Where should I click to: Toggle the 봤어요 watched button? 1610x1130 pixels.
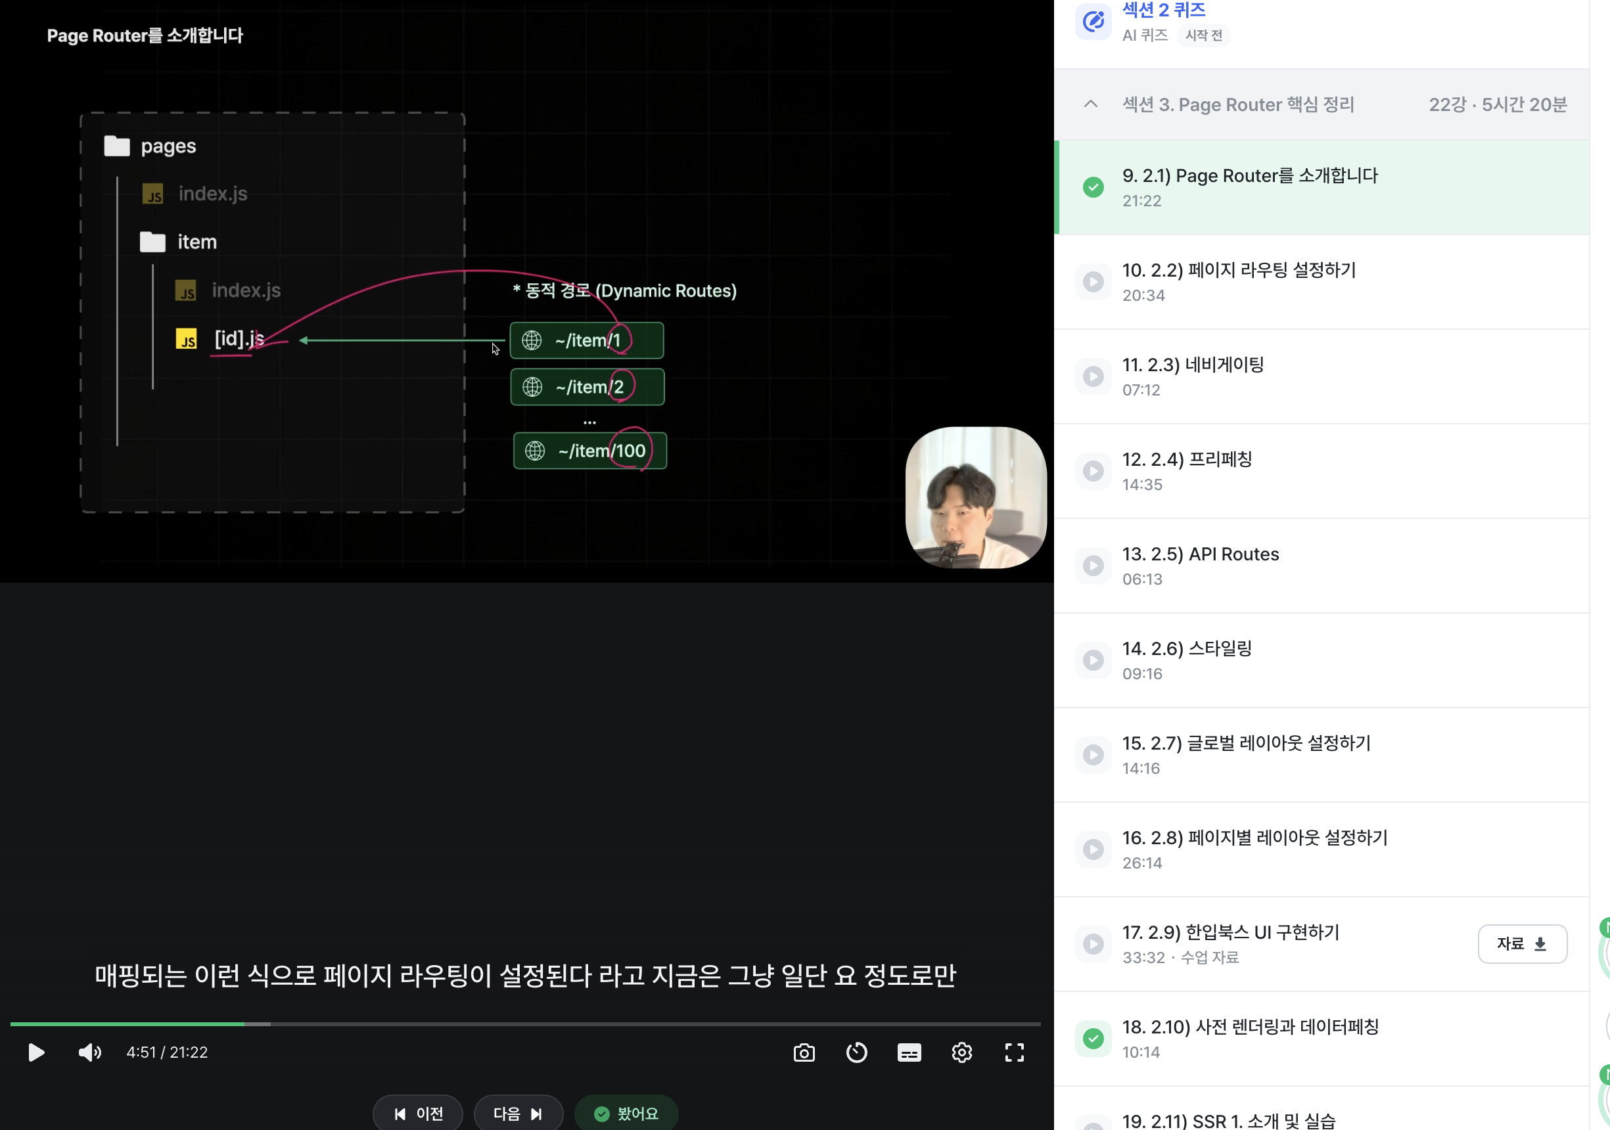tap(626, 1113)
